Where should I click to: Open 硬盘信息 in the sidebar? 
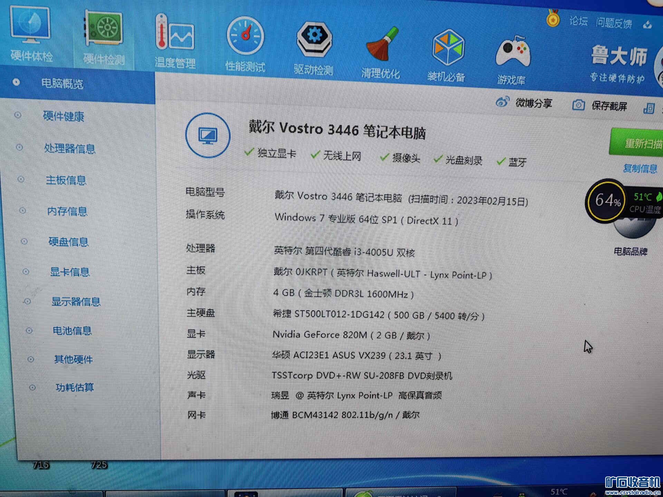pos(69,242)
